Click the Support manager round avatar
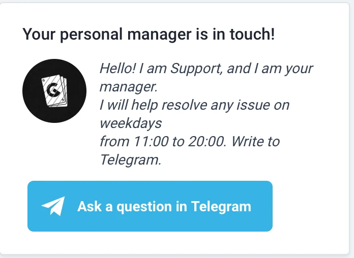Viewport: 354px width, 258px height. coord(54,91)
